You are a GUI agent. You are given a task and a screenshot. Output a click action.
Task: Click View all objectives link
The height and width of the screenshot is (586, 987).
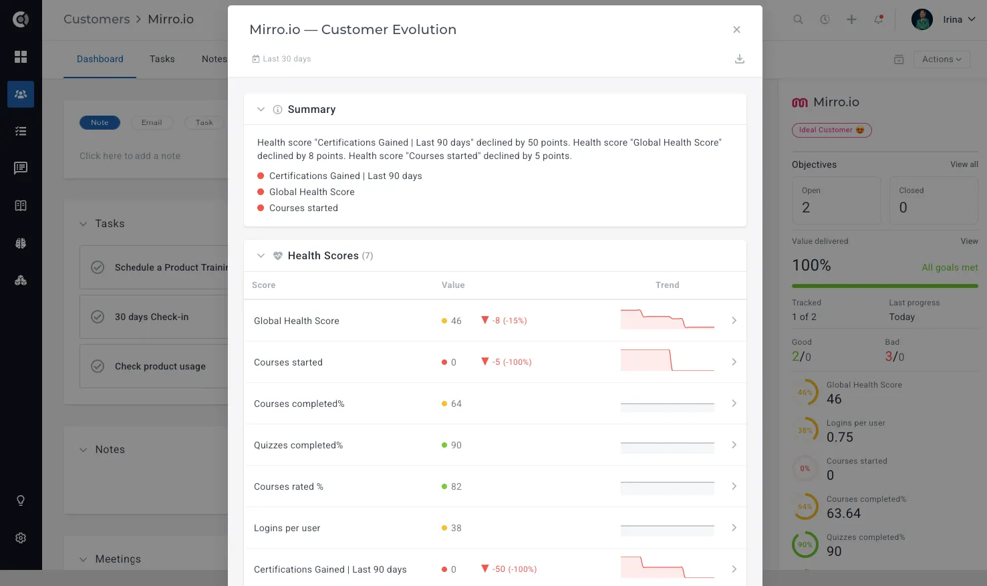[x=964, y=164]
